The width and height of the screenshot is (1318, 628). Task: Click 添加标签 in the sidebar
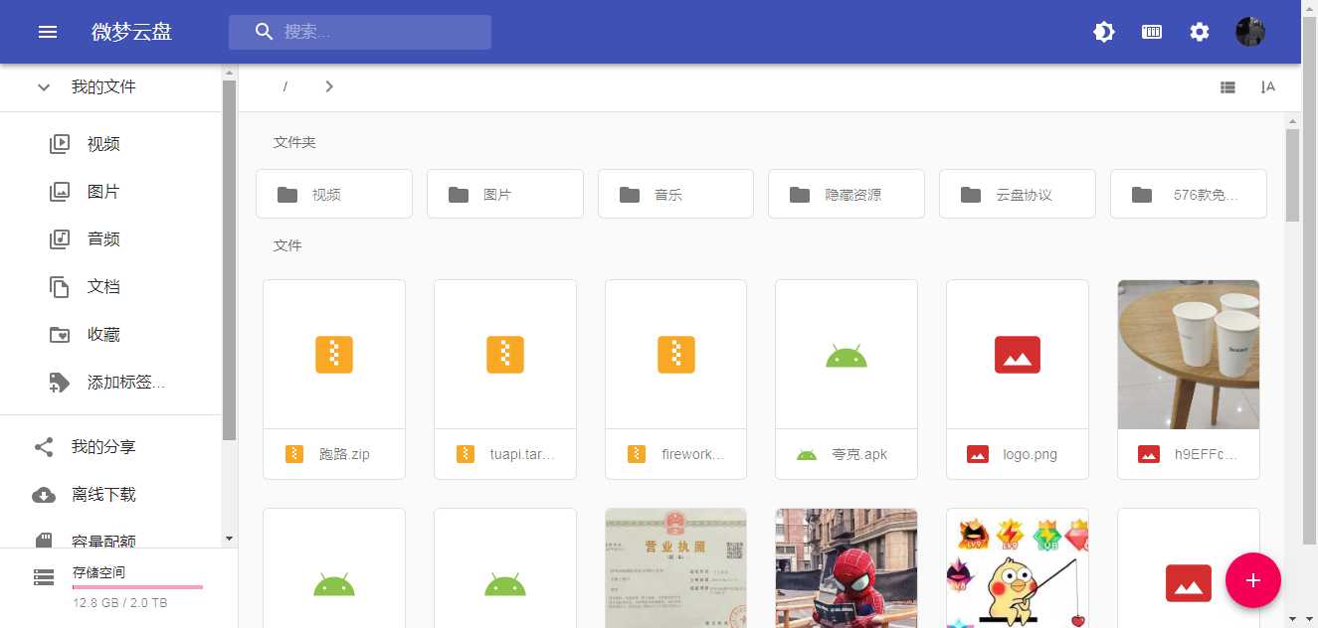tap(111, 383)
